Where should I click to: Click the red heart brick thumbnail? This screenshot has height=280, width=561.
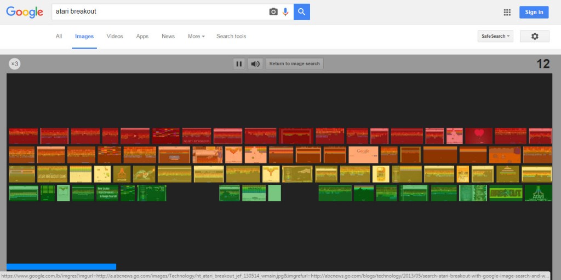pos(479,136)
